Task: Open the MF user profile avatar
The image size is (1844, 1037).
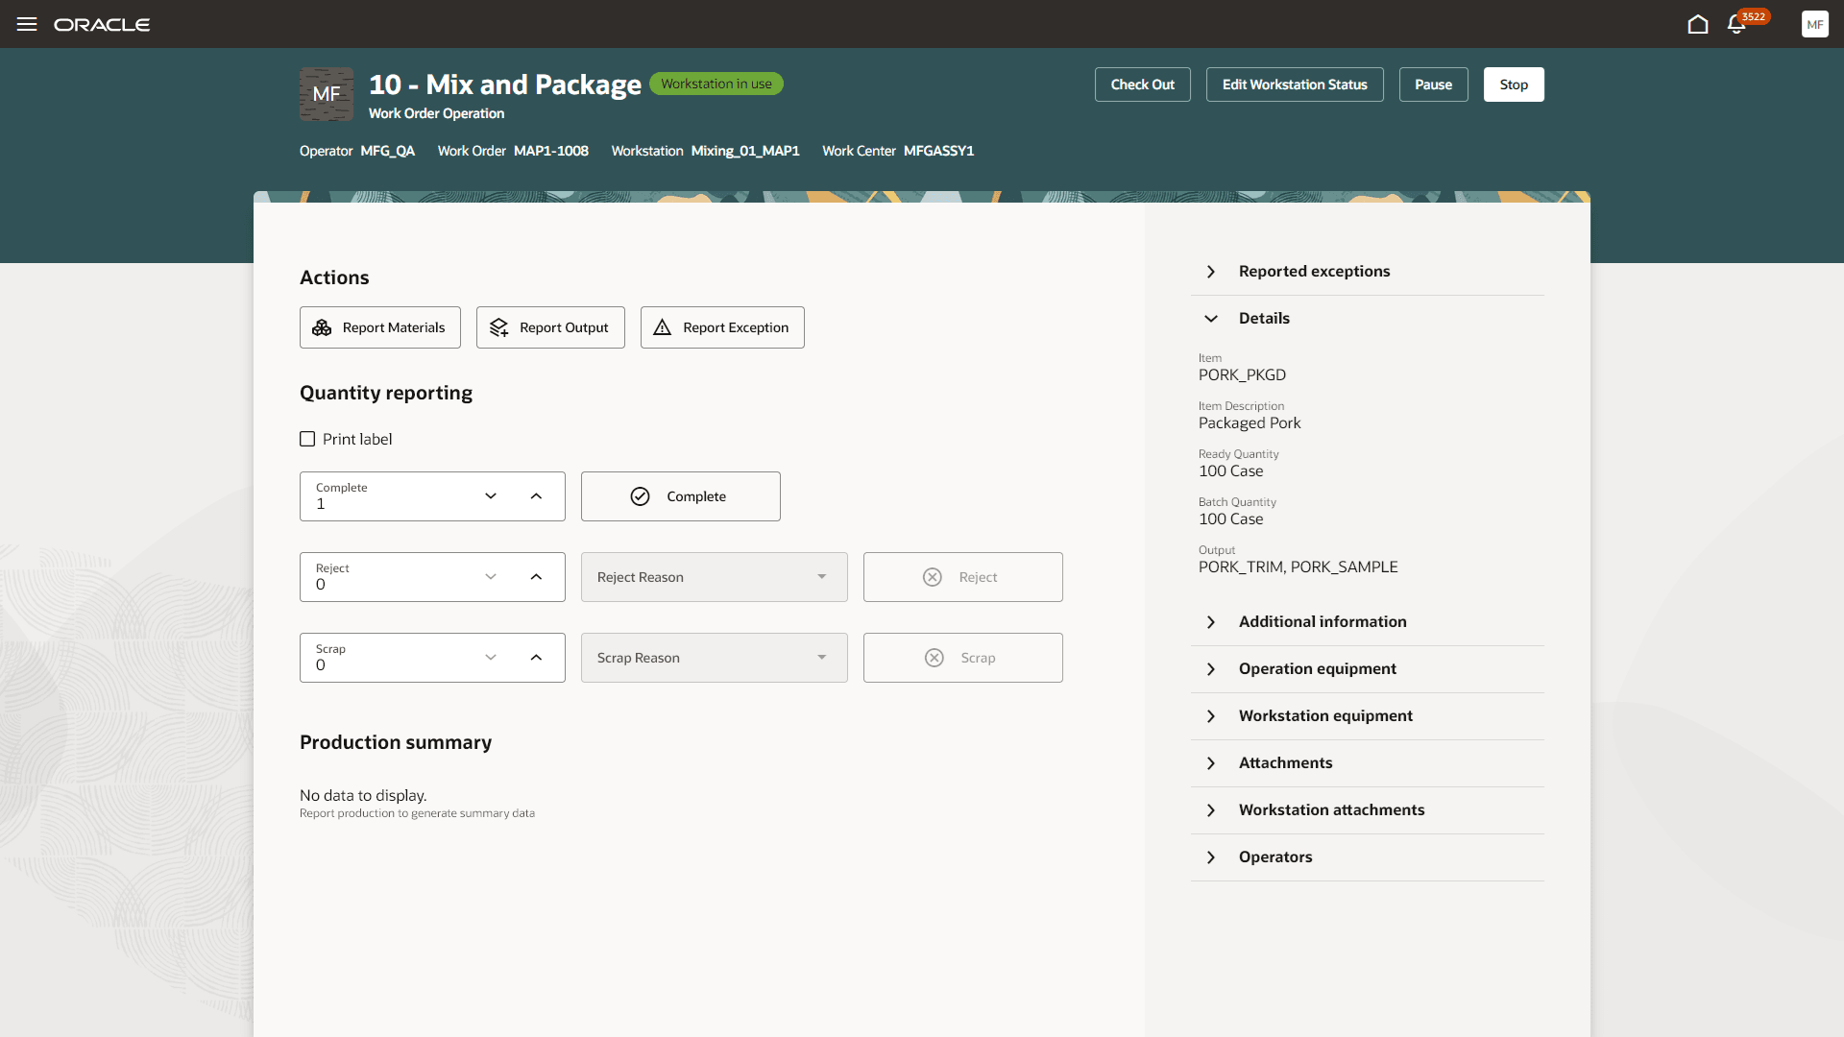Action: tap(1814, 24)
